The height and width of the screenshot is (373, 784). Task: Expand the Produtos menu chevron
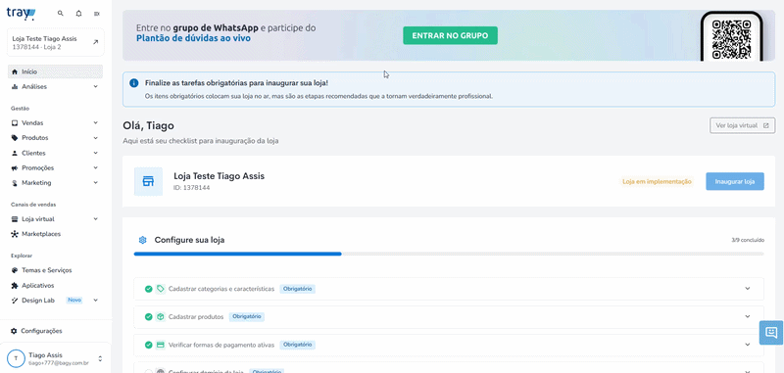(x=95, y=138)
